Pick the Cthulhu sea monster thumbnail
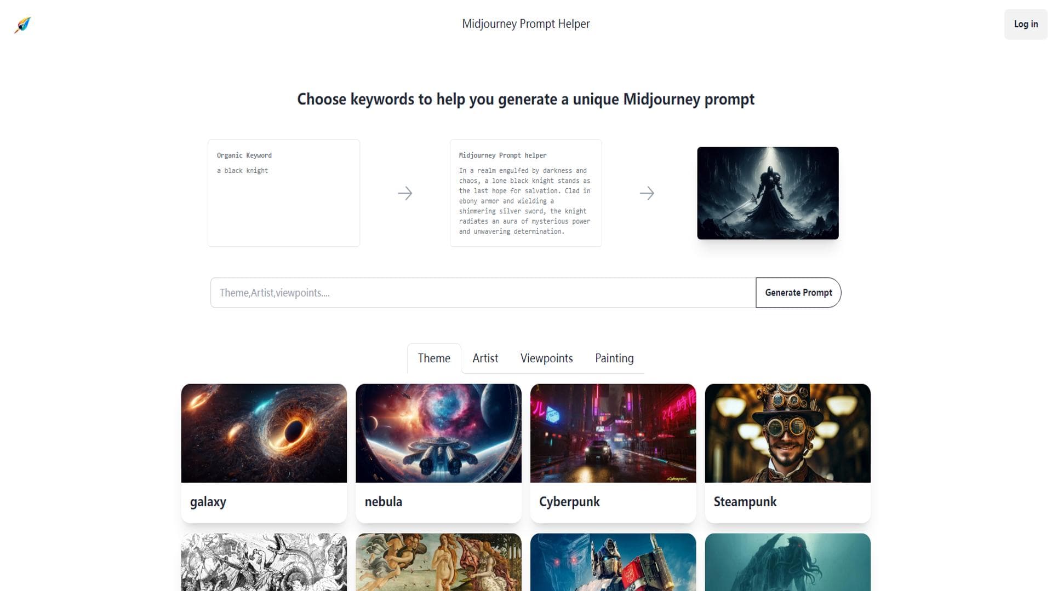Image resolution: width=1052 pixels, height=591 pixels. [787, 563]
